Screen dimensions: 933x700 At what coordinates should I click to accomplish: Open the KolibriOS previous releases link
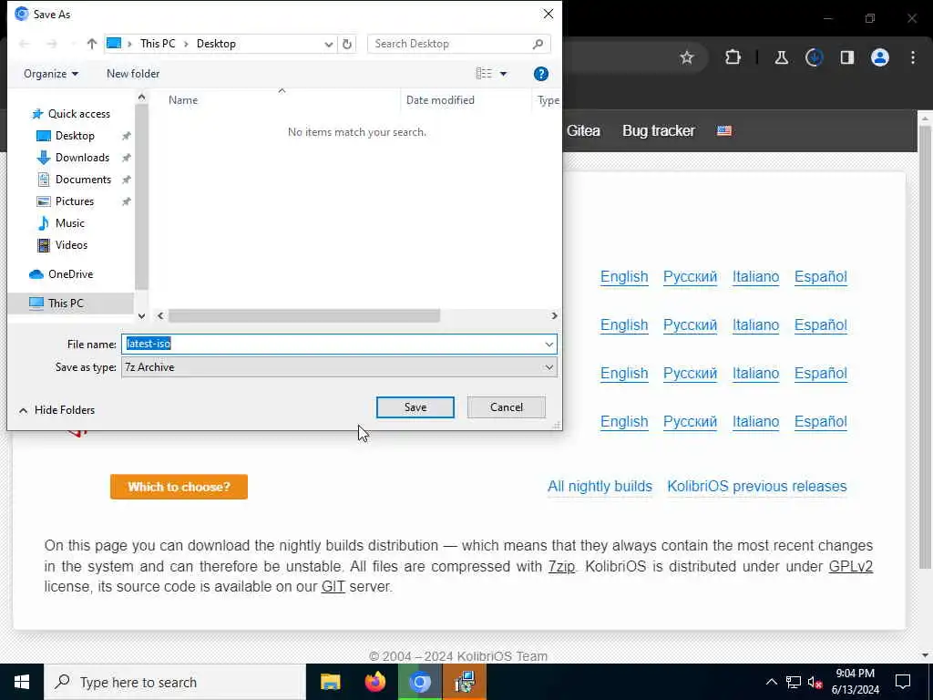pyautogui.click(x=757, y=487)
